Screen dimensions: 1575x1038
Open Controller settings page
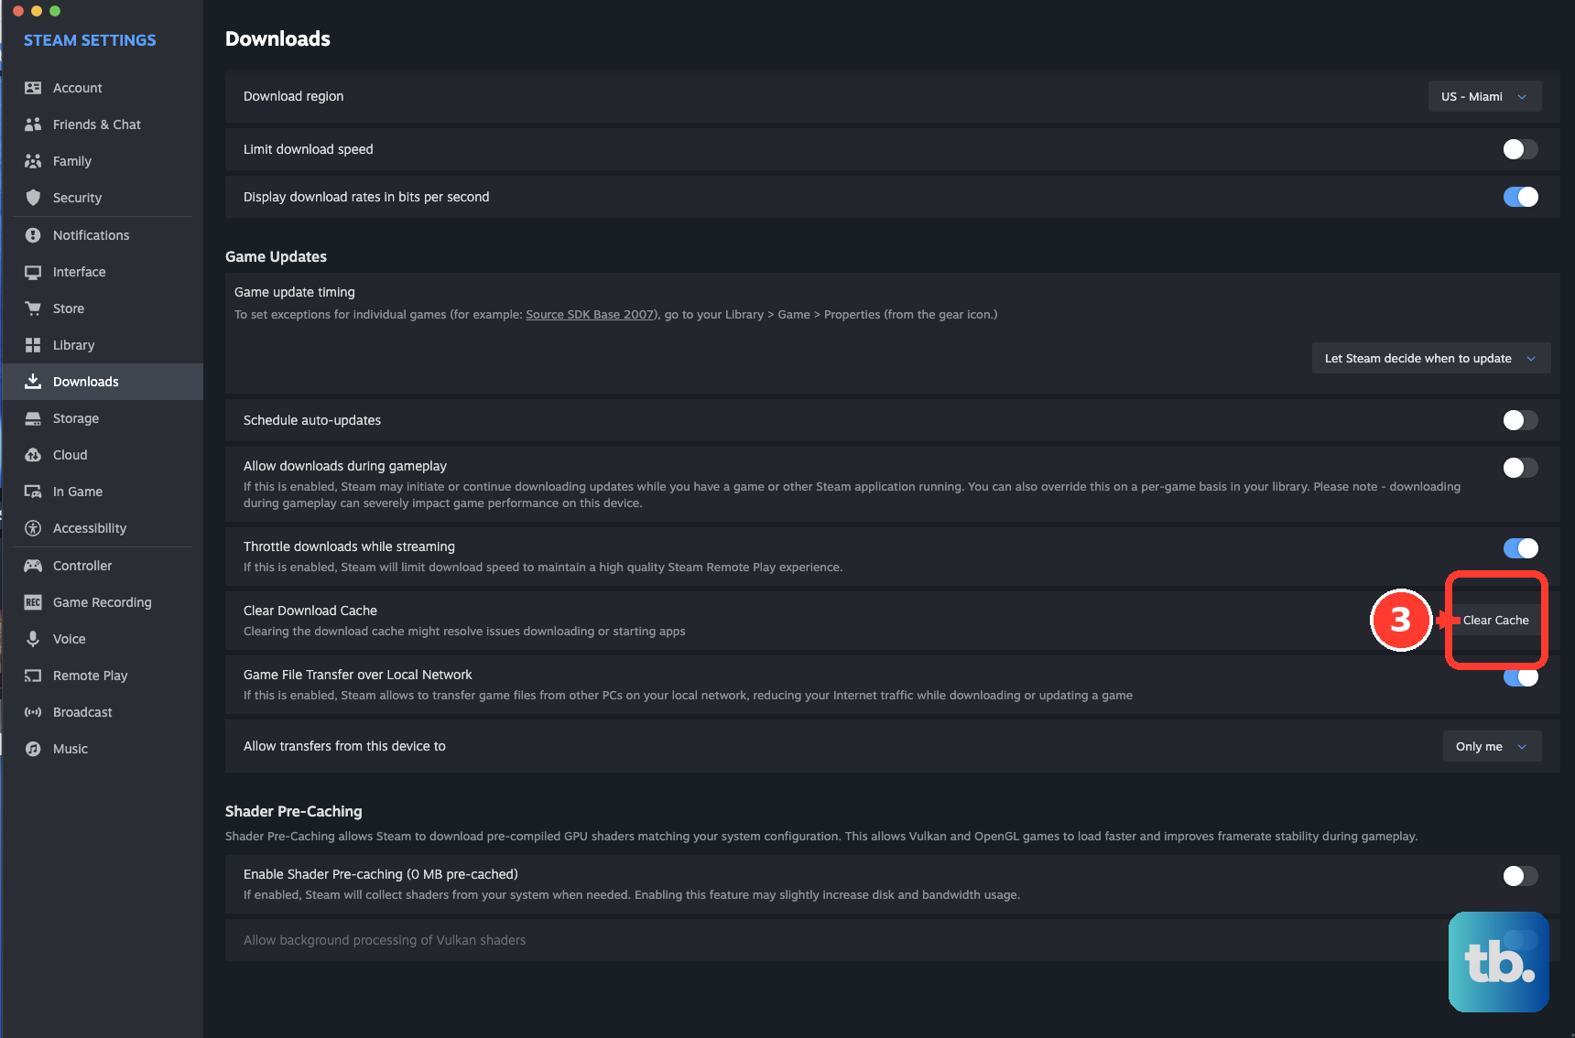[103, 566]
